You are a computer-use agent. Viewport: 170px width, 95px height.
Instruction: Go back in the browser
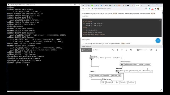point(83,9)
